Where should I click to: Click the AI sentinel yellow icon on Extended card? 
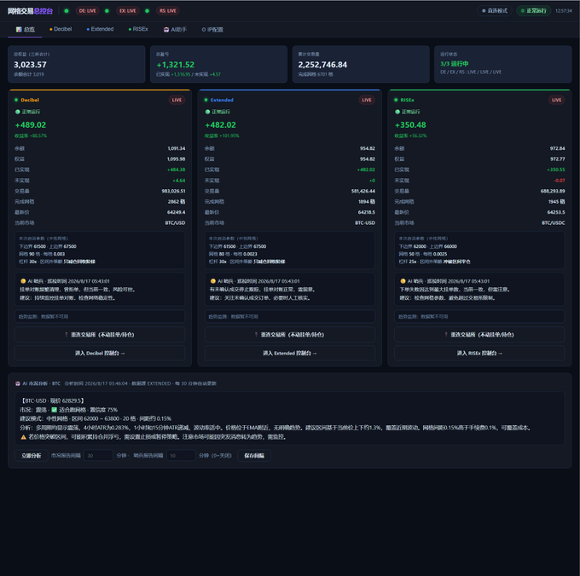[212, 281]
